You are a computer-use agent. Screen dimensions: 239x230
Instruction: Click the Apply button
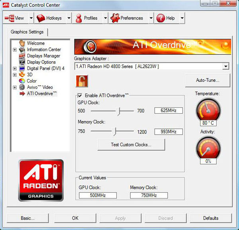coord(120,218)
